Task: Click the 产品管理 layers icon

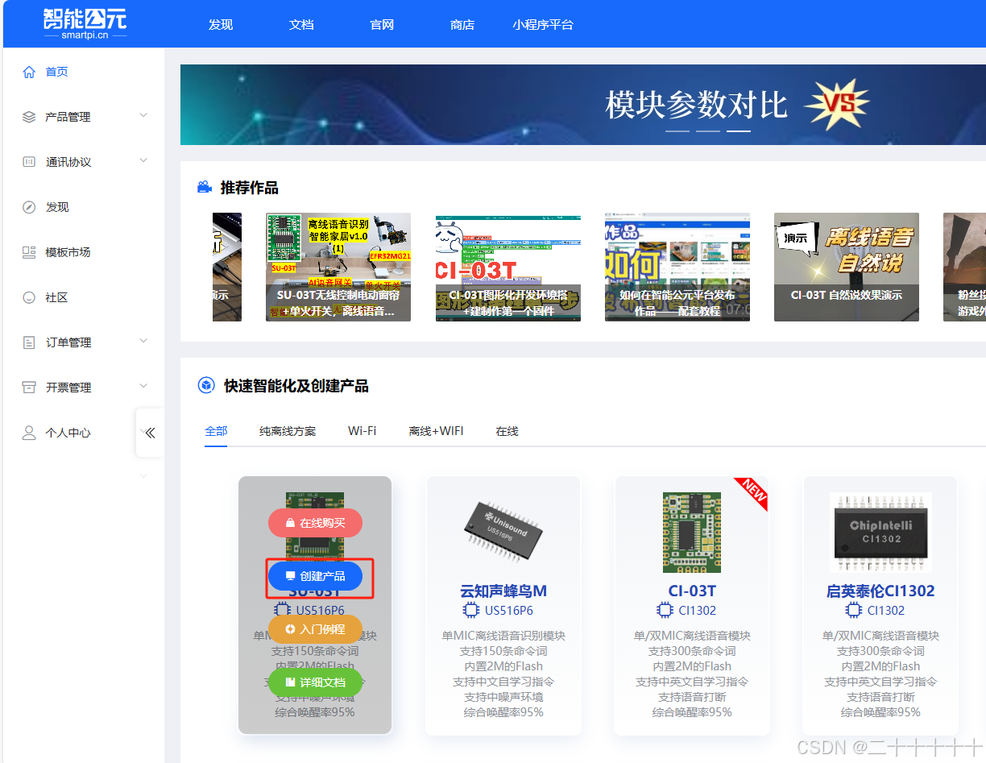Action: 29,117
